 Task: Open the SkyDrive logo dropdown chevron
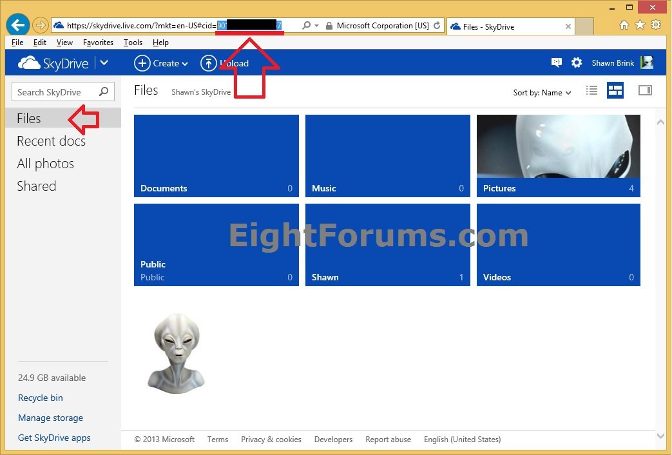[104, 63]
